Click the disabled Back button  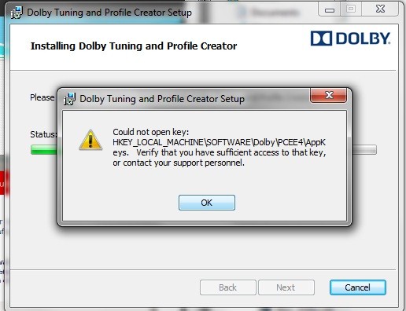coord(228,287)
